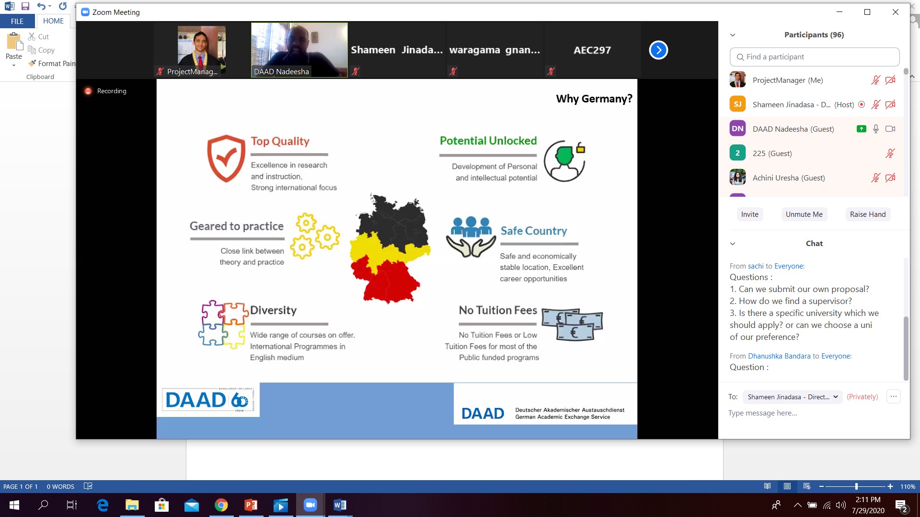This screenshot has height=517, width=920.
Task: Click sender name sachi in chat
Action: [x=756, y=266]
